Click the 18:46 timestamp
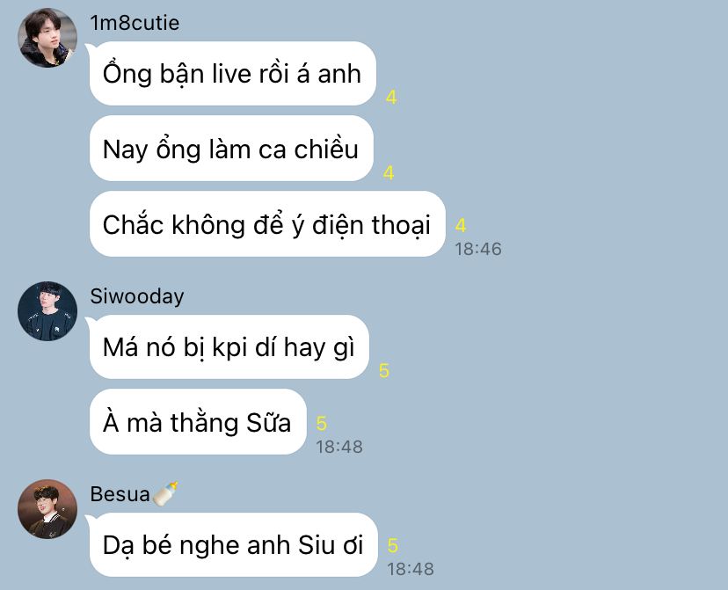The width and height of the screenshot is (728, 590). (478, 249)
